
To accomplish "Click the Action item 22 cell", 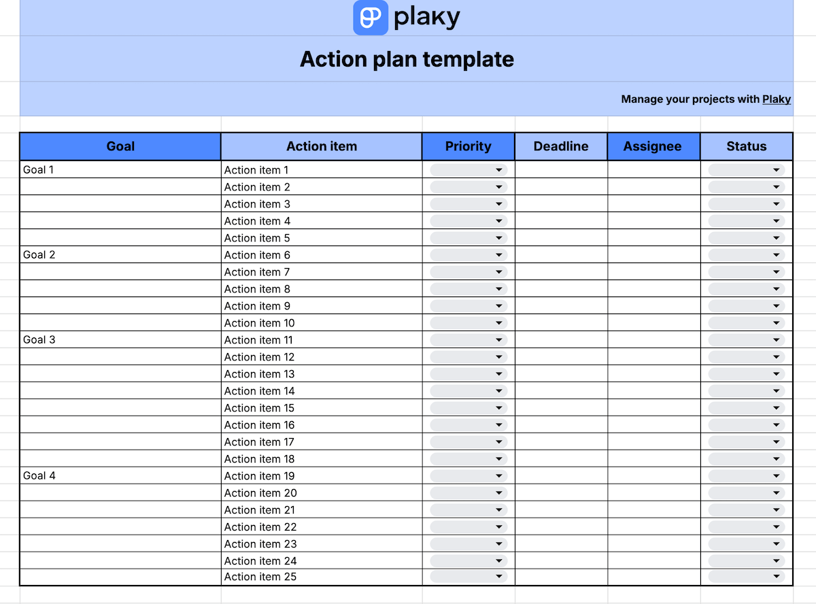I will (x=322, y=527).
